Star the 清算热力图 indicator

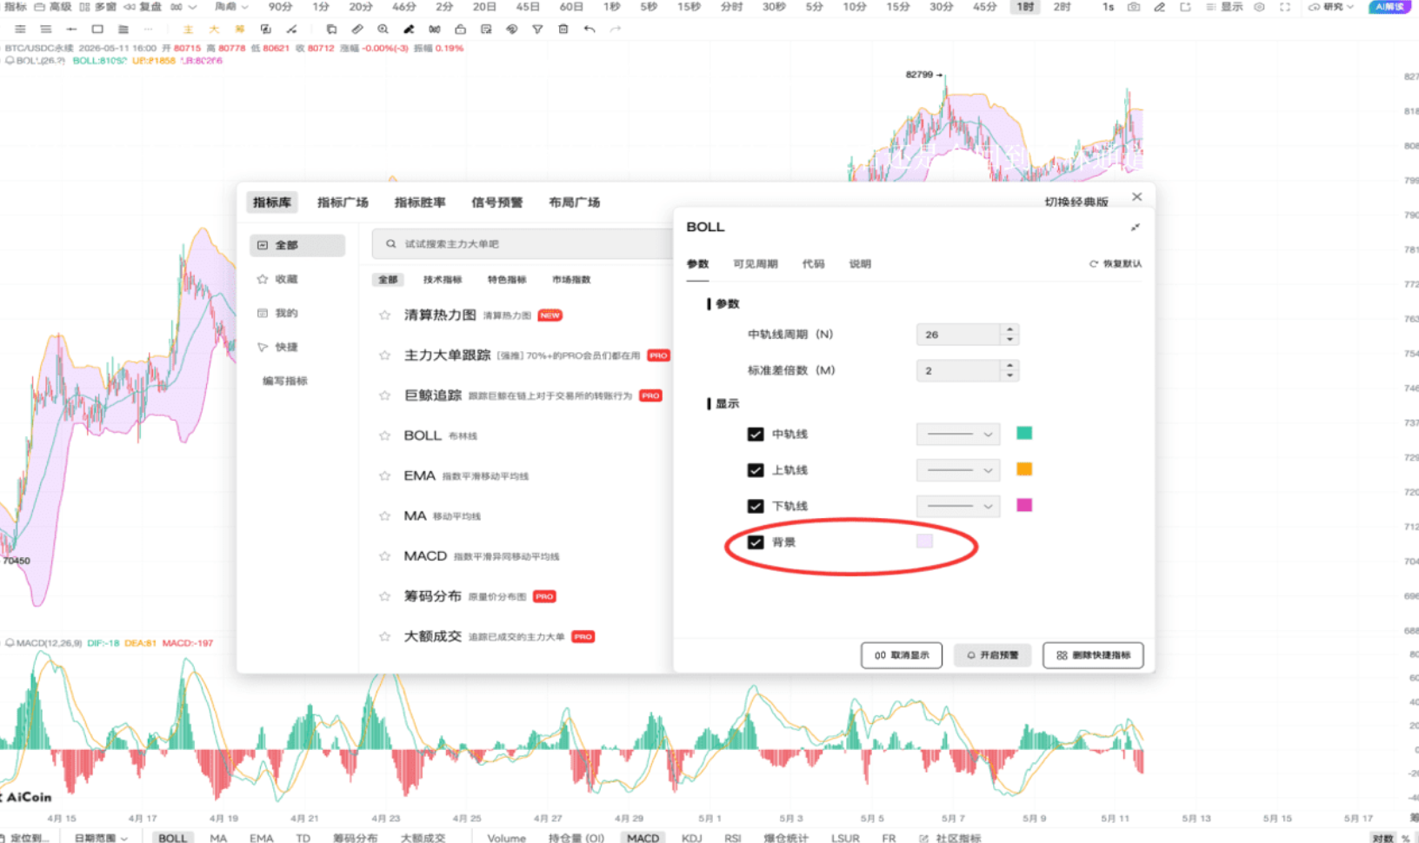tap(384, 315)
